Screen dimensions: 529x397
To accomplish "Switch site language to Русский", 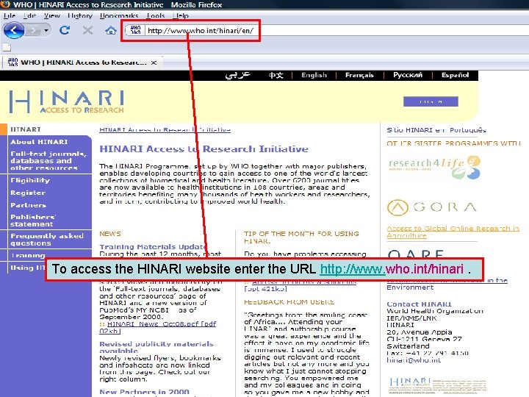I will click(408, 75).
